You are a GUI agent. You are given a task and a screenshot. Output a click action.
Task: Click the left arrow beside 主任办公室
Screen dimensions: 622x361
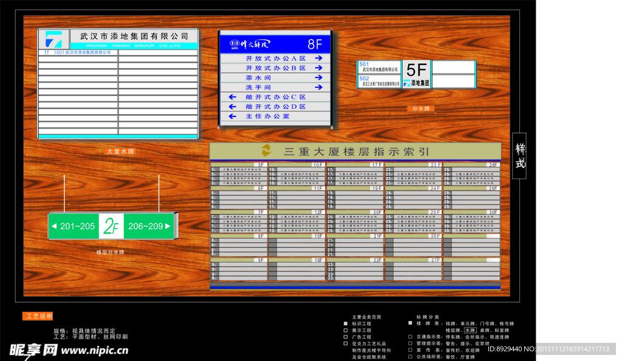233,116
